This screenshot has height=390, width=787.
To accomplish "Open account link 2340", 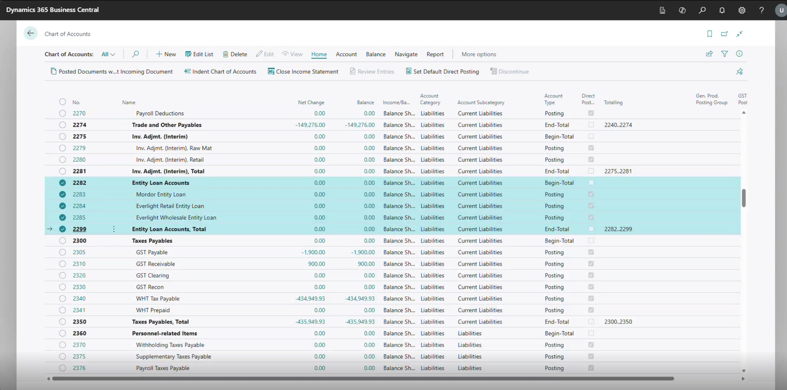I will pyautogui.click(x=79, y=298).
